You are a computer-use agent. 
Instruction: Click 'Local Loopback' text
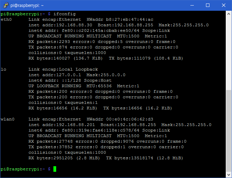(79, 69)
